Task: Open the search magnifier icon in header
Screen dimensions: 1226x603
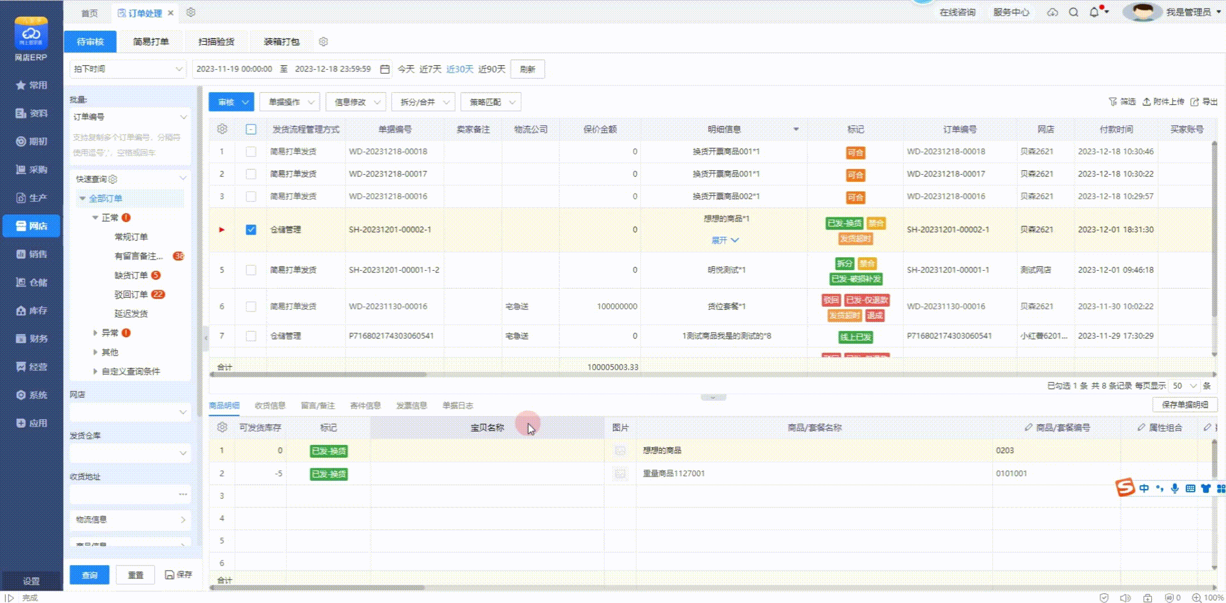Action: [x=1073, y=12]
